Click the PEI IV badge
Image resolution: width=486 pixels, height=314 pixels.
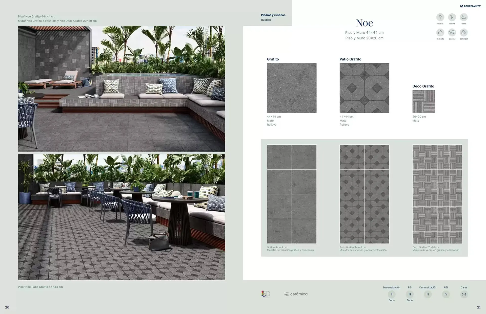tap(446, 294)
